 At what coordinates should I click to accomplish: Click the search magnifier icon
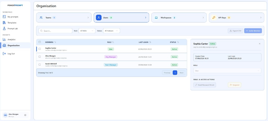coord(41,31)
